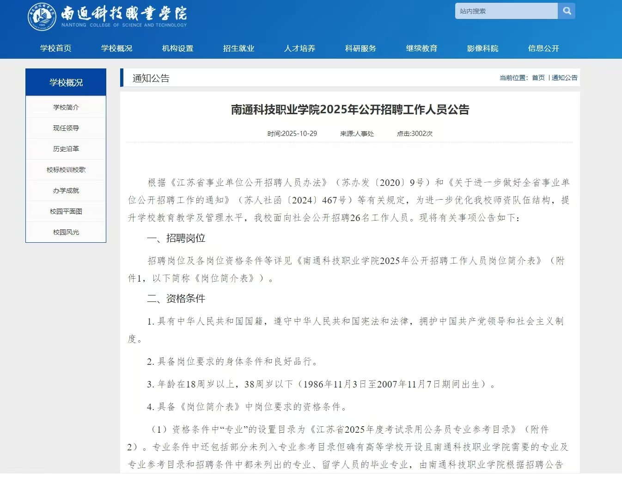Open the 学校概况 navigation menu
Screen dimensions: 622x479
coord(116,48)
